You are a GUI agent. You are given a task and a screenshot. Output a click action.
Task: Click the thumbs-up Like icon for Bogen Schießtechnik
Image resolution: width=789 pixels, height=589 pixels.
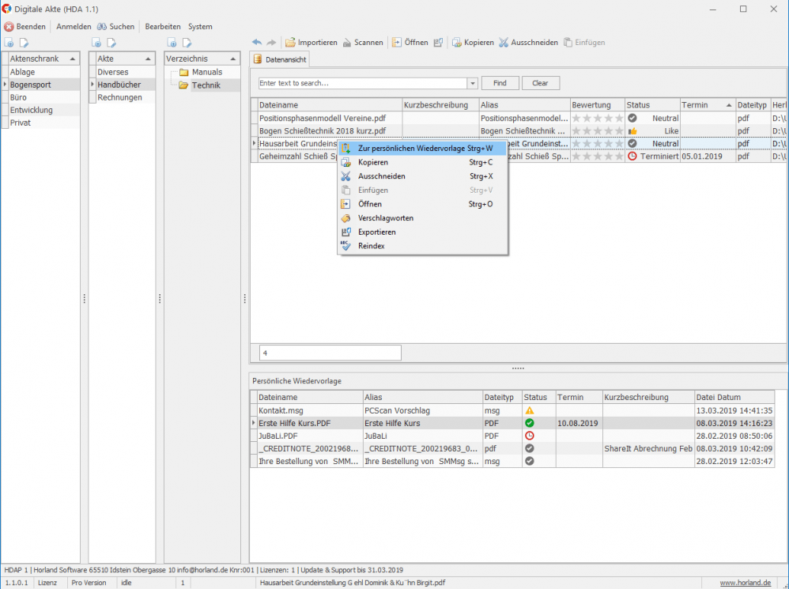tap(632, 130)
